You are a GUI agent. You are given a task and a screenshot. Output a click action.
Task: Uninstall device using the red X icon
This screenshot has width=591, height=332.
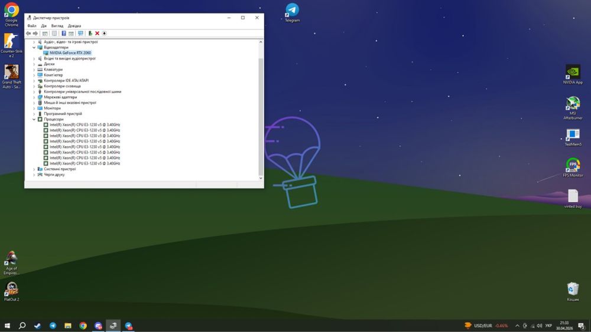(98, 34)
